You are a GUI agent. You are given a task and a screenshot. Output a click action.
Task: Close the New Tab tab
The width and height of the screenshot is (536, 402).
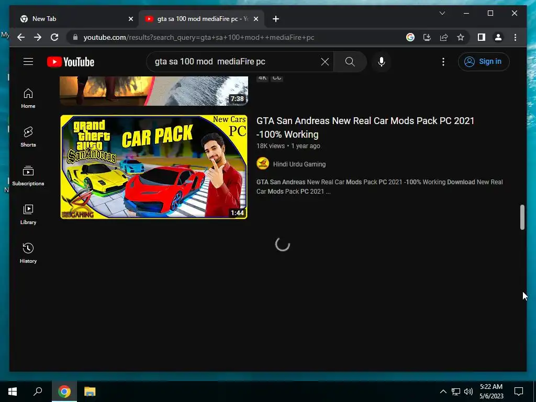(x=130, y=19)
